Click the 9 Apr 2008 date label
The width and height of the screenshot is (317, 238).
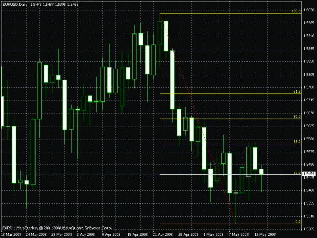point(111,234)
